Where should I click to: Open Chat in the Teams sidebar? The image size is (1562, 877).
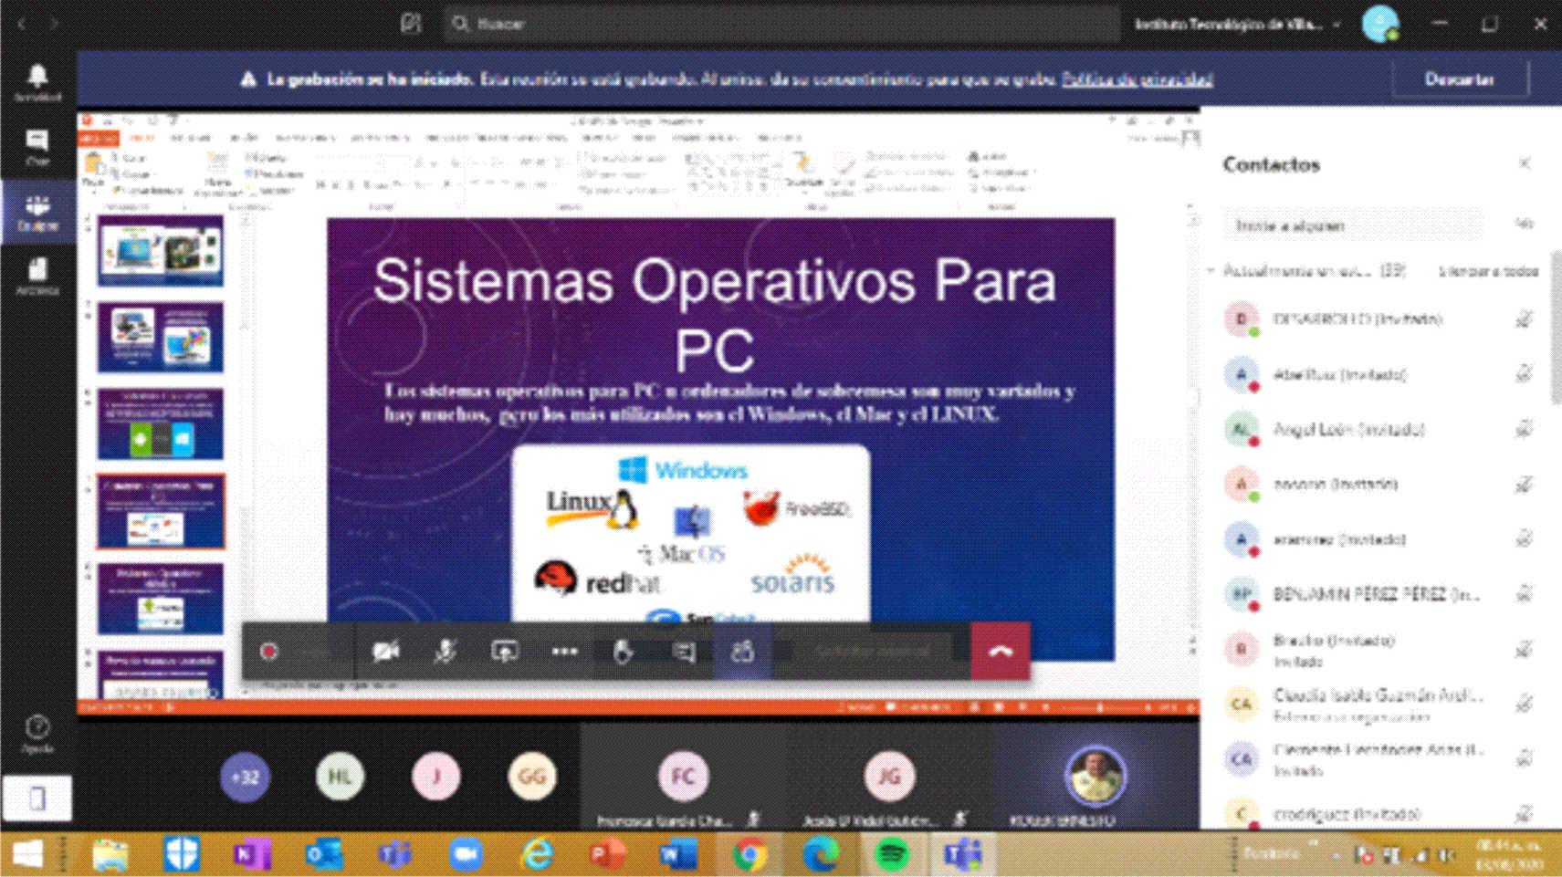37,147
